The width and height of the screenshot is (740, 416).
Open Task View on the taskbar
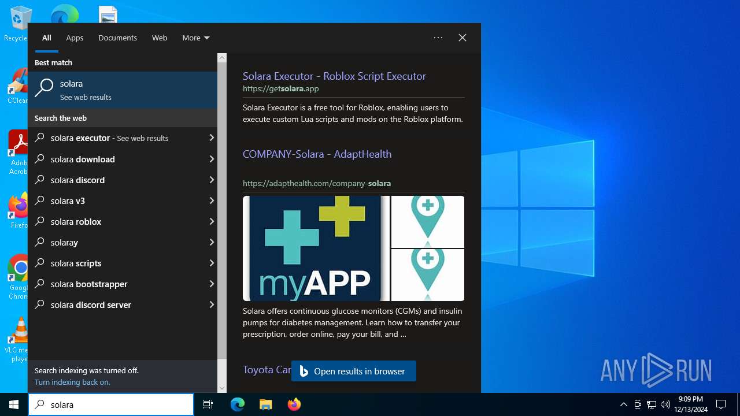[208, 404]
